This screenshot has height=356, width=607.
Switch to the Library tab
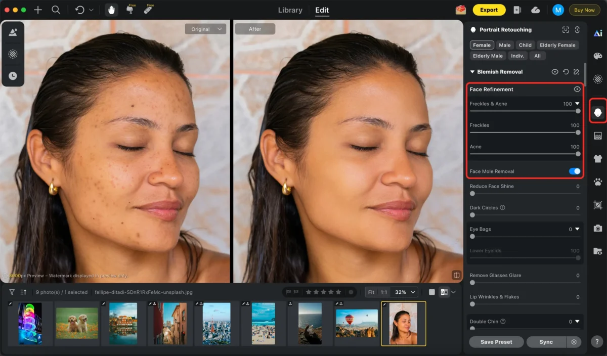click(290, 10)
